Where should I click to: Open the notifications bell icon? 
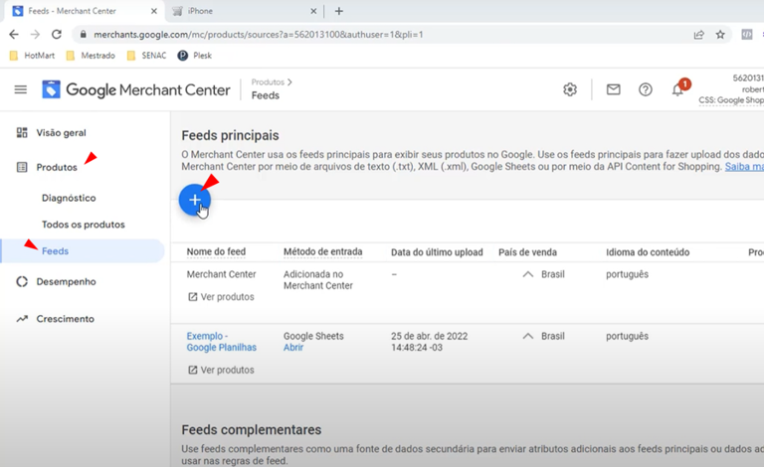(x=677, y=90)
